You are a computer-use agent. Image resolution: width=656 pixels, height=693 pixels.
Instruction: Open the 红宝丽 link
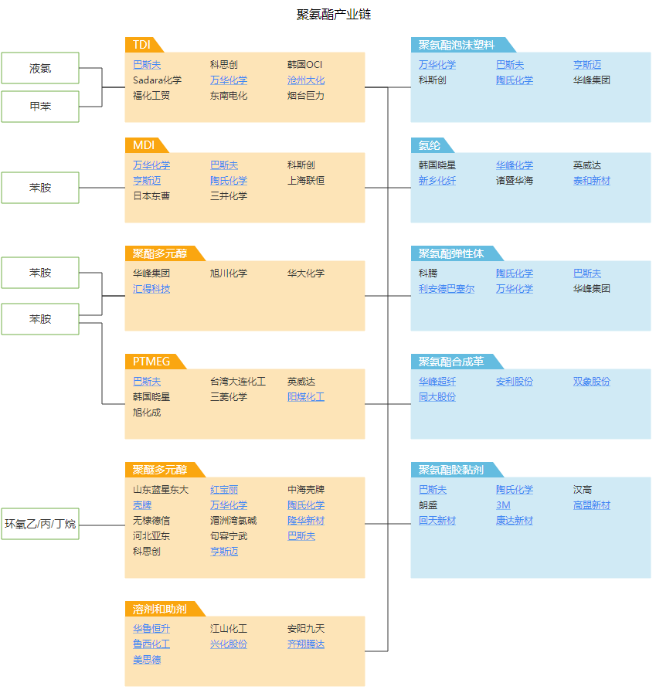[x=224, y=489]
